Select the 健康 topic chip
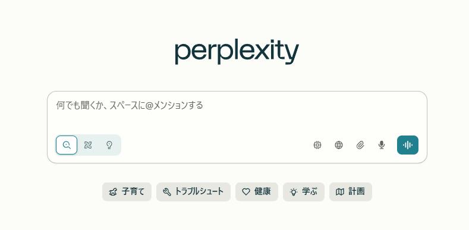 coord(257,192)
